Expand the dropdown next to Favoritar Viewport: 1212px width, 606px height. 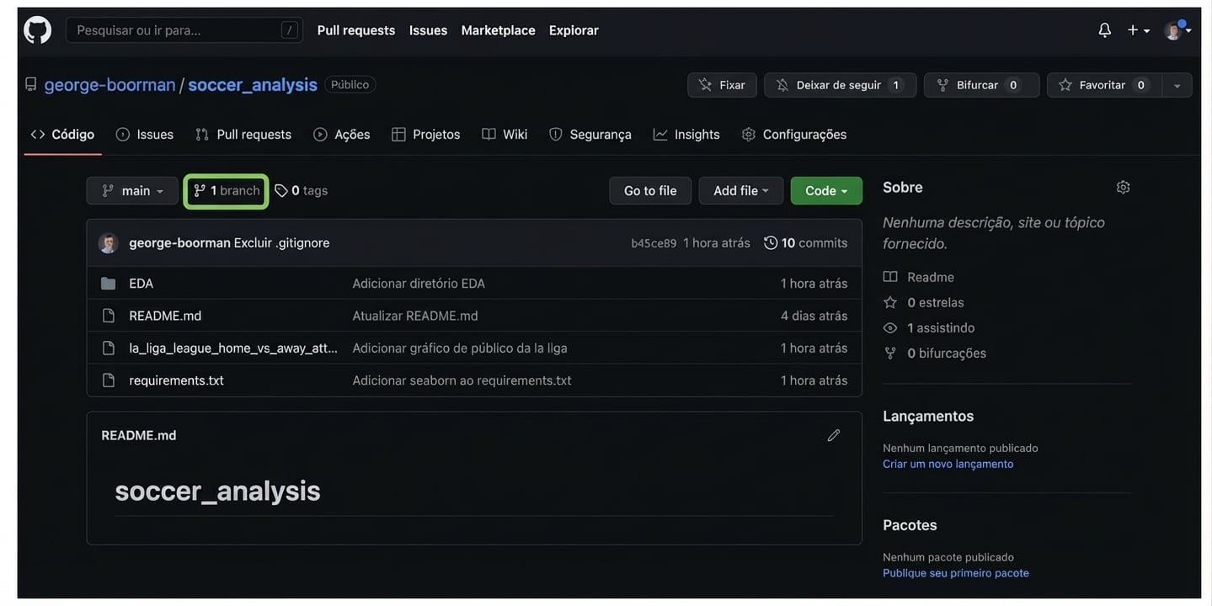coord(1177,85)
